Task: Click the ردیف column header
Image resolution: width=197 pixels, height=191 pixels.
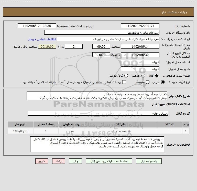Action: (x=186, y=125)
